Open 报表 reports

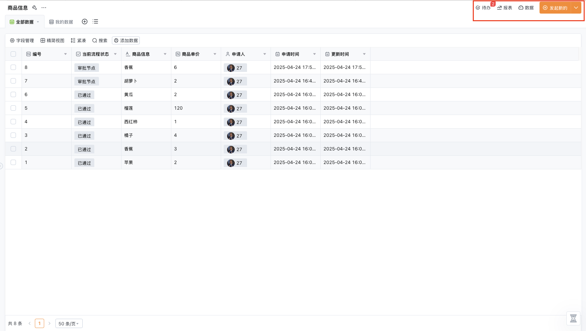505,8
